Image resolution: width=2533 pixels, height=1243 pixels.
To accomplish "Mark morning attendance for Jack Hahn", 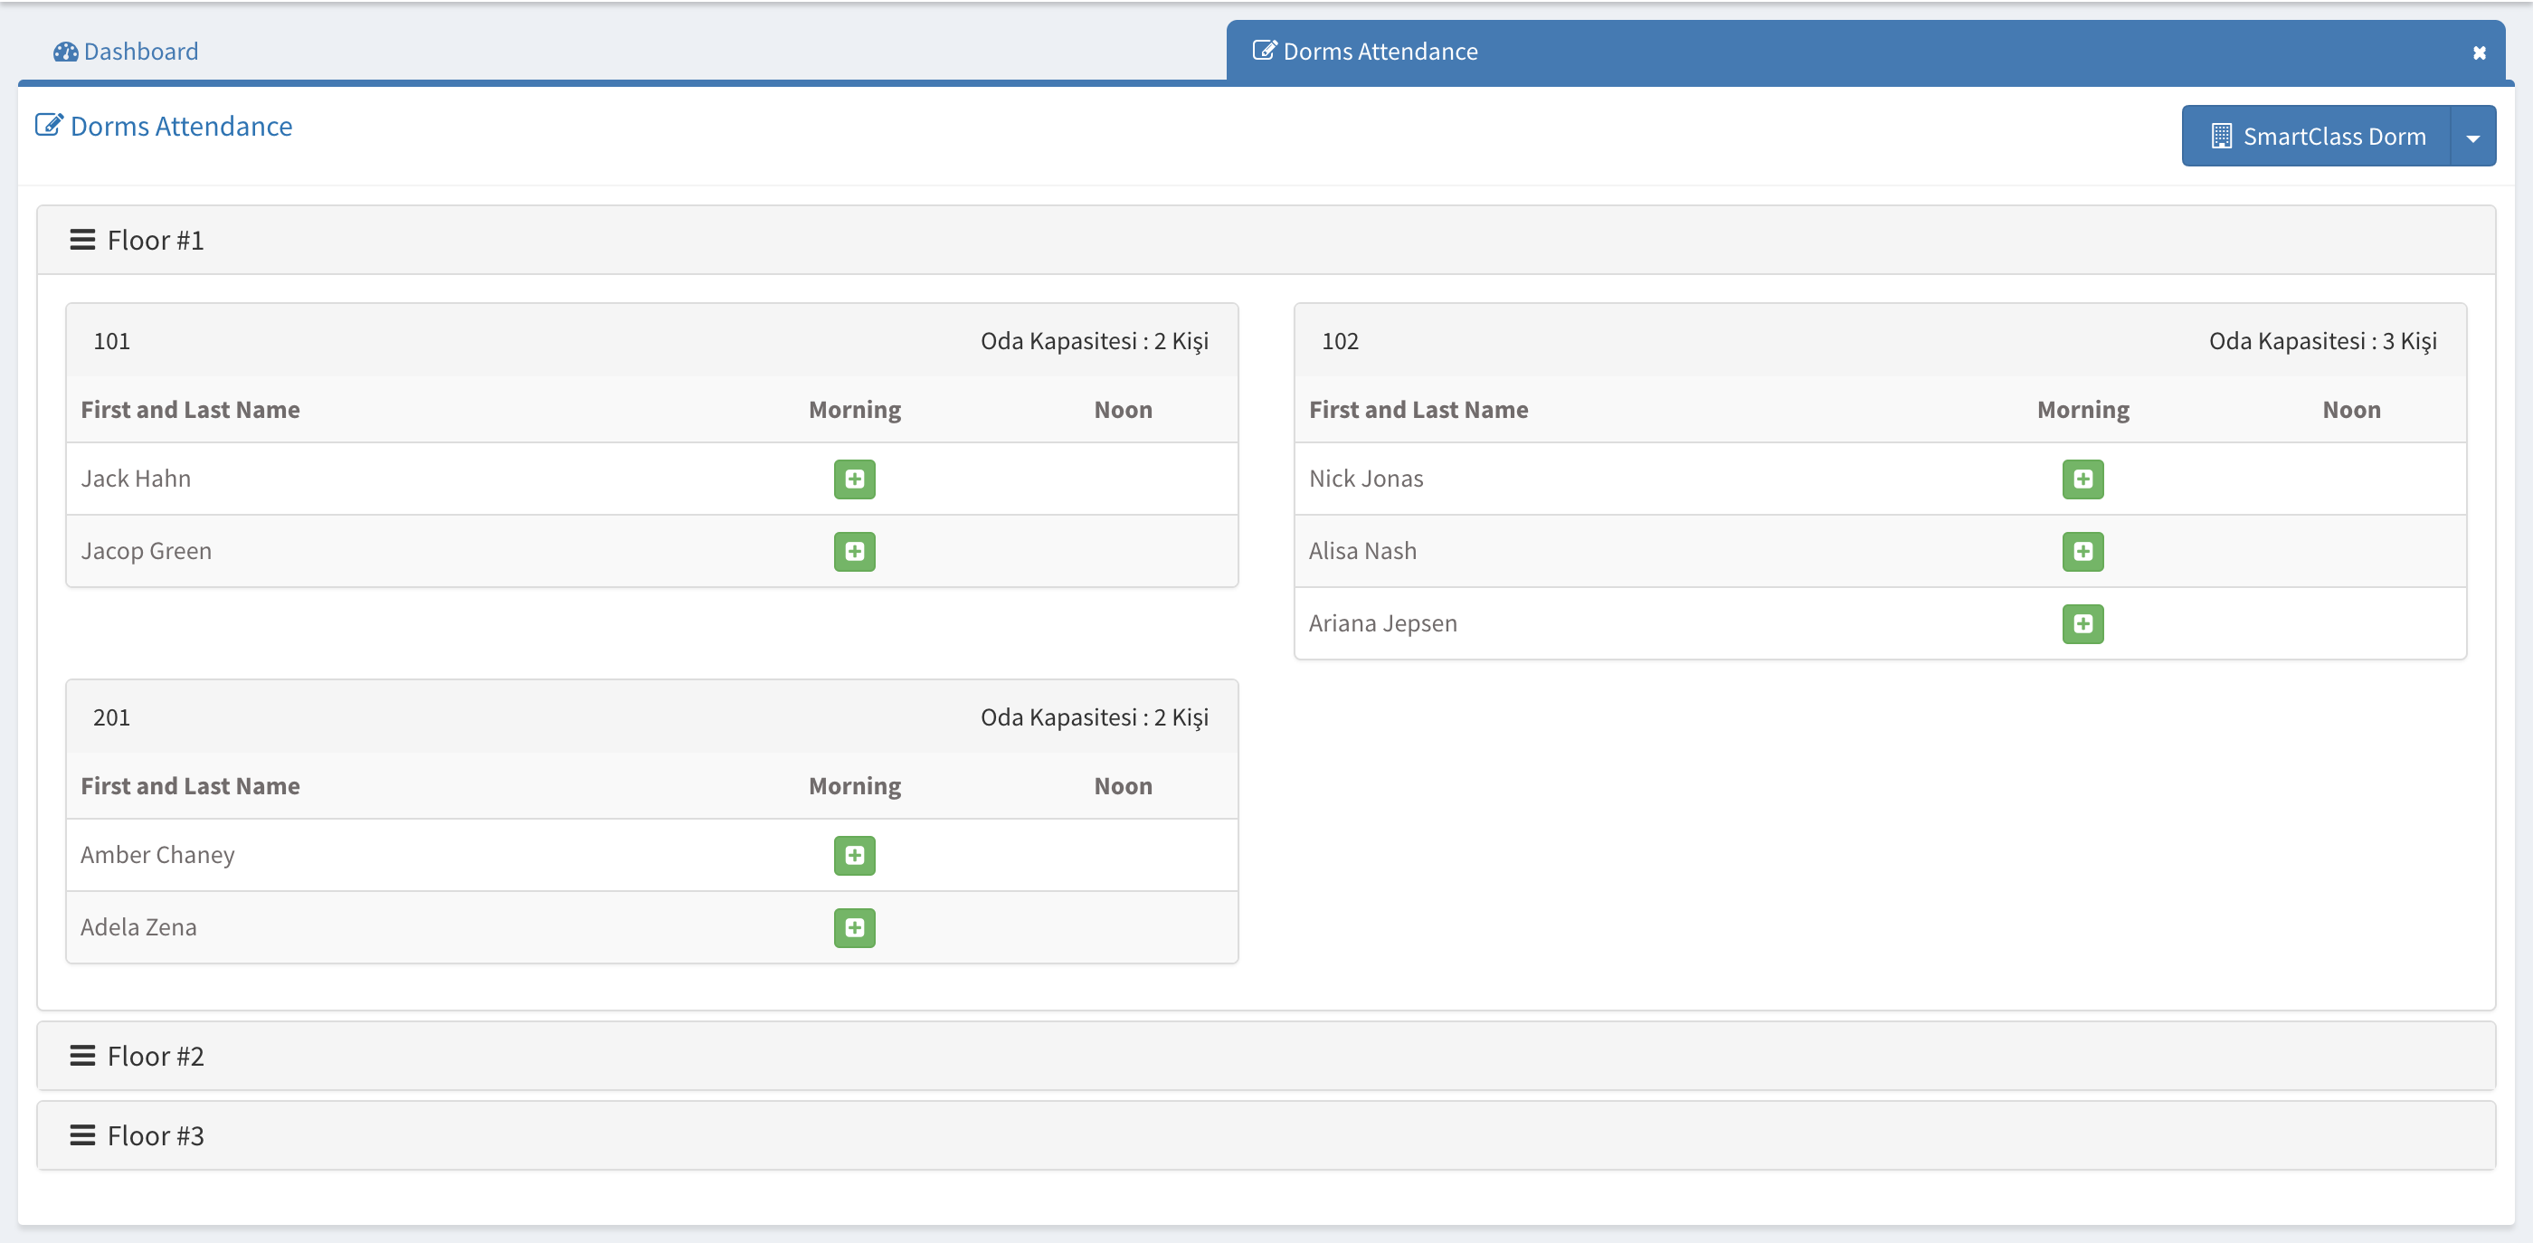I will 853,479.
